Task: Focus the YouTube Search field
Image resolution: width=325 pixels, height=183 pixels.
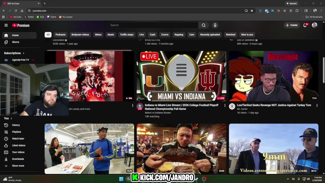Action: pyautogui.click(x=153, y=25)
